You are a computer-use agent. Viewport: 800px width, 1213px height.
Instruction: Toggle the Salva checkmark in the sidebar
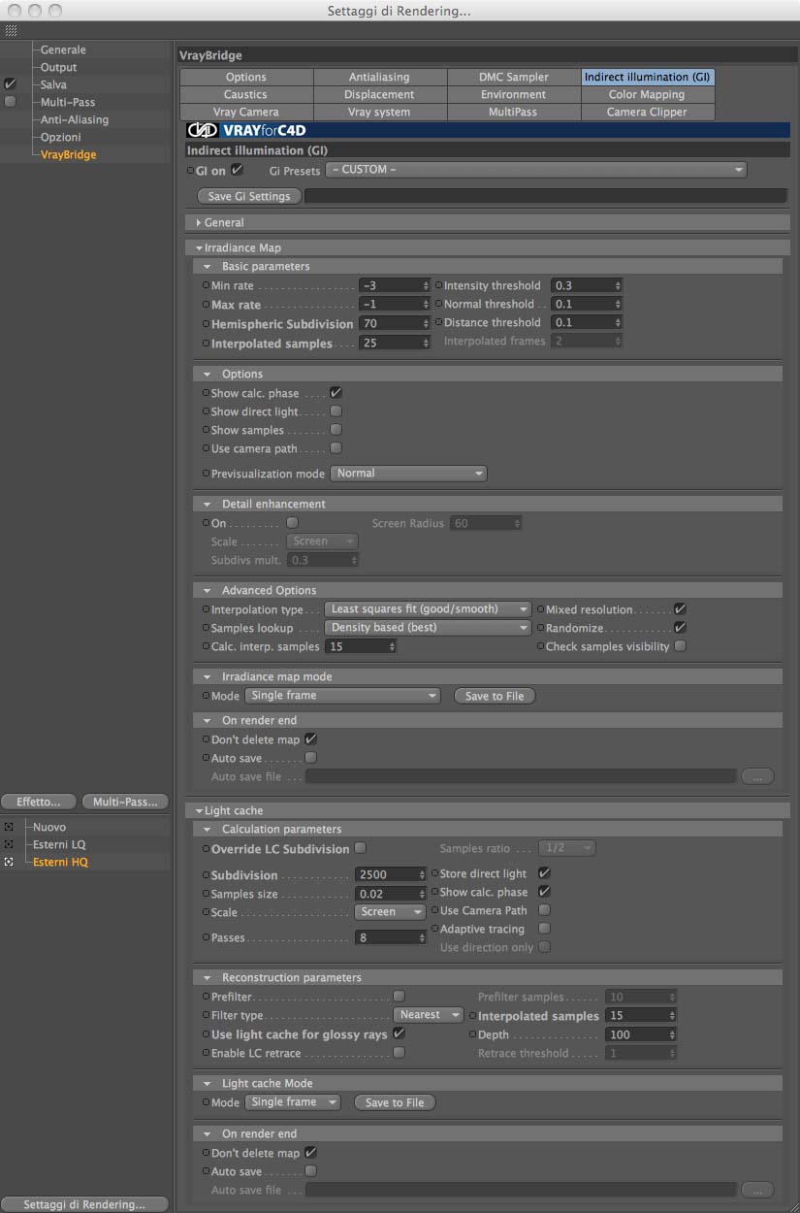point(10,84)
